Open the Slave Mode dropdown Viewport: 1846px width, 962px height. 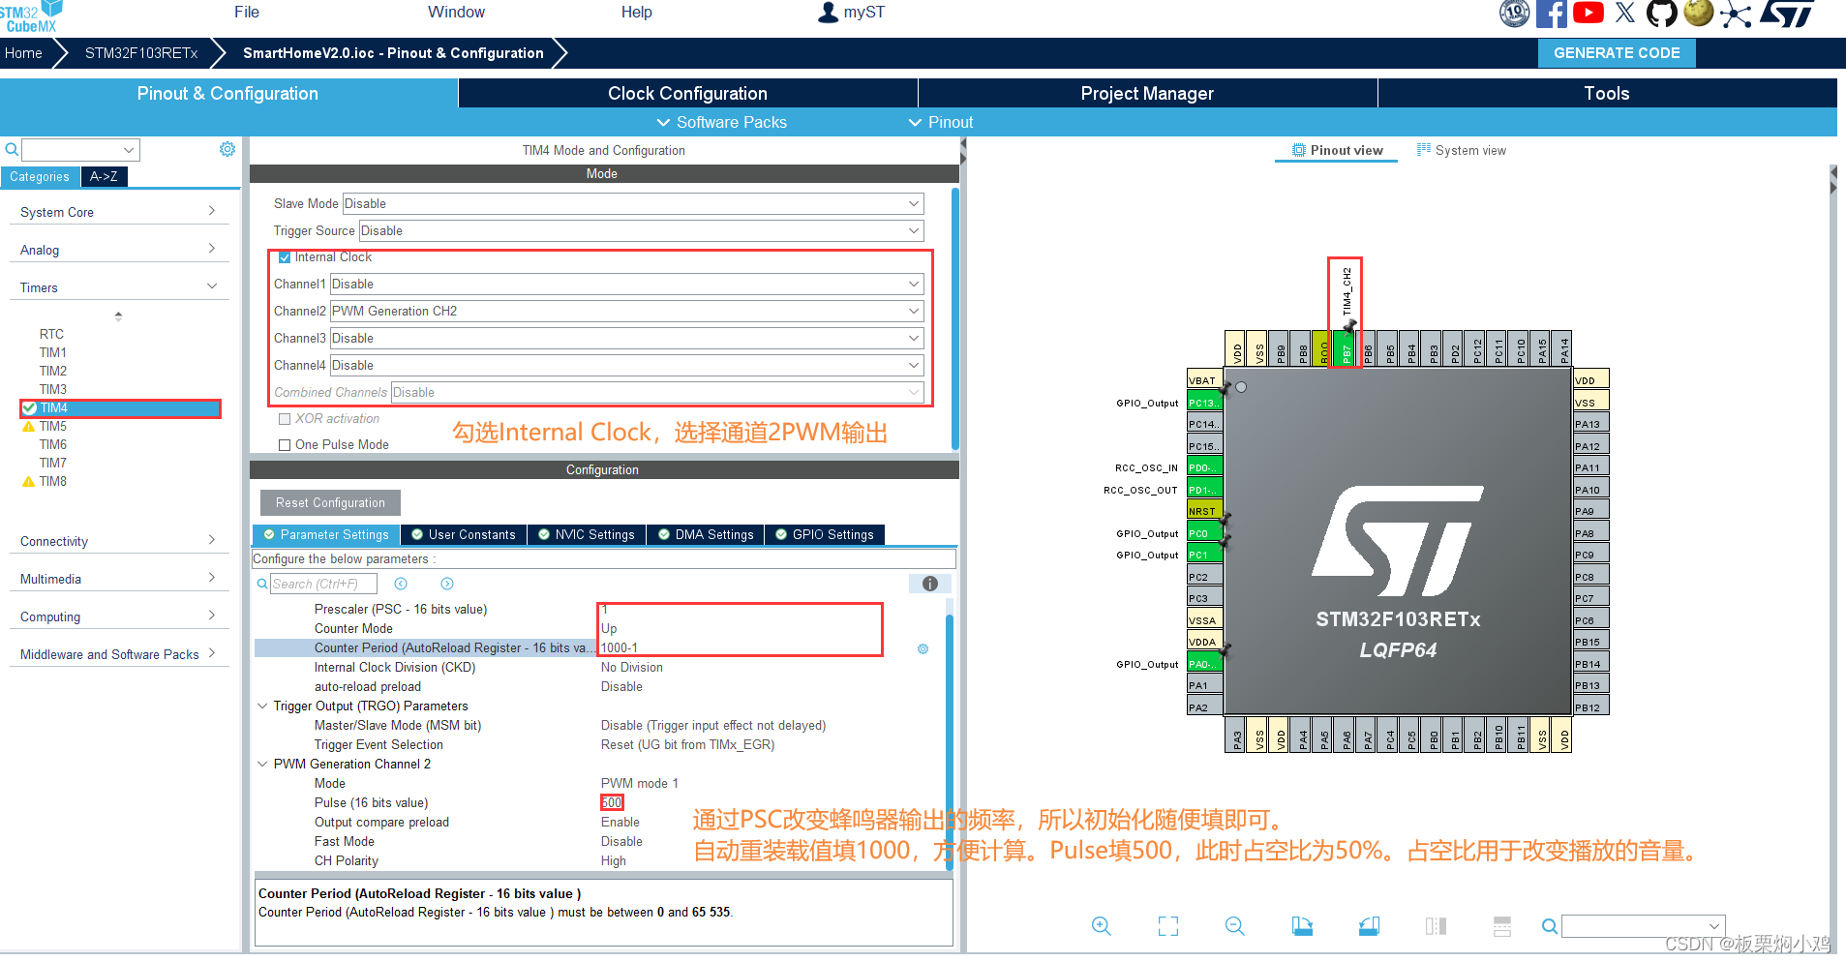click(633, 203)
